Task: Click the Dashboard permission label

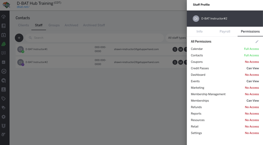Action: pos(198,75)
